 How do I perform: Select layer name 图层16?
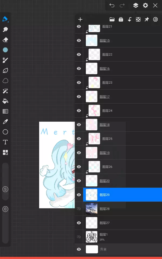click(105, 69)
